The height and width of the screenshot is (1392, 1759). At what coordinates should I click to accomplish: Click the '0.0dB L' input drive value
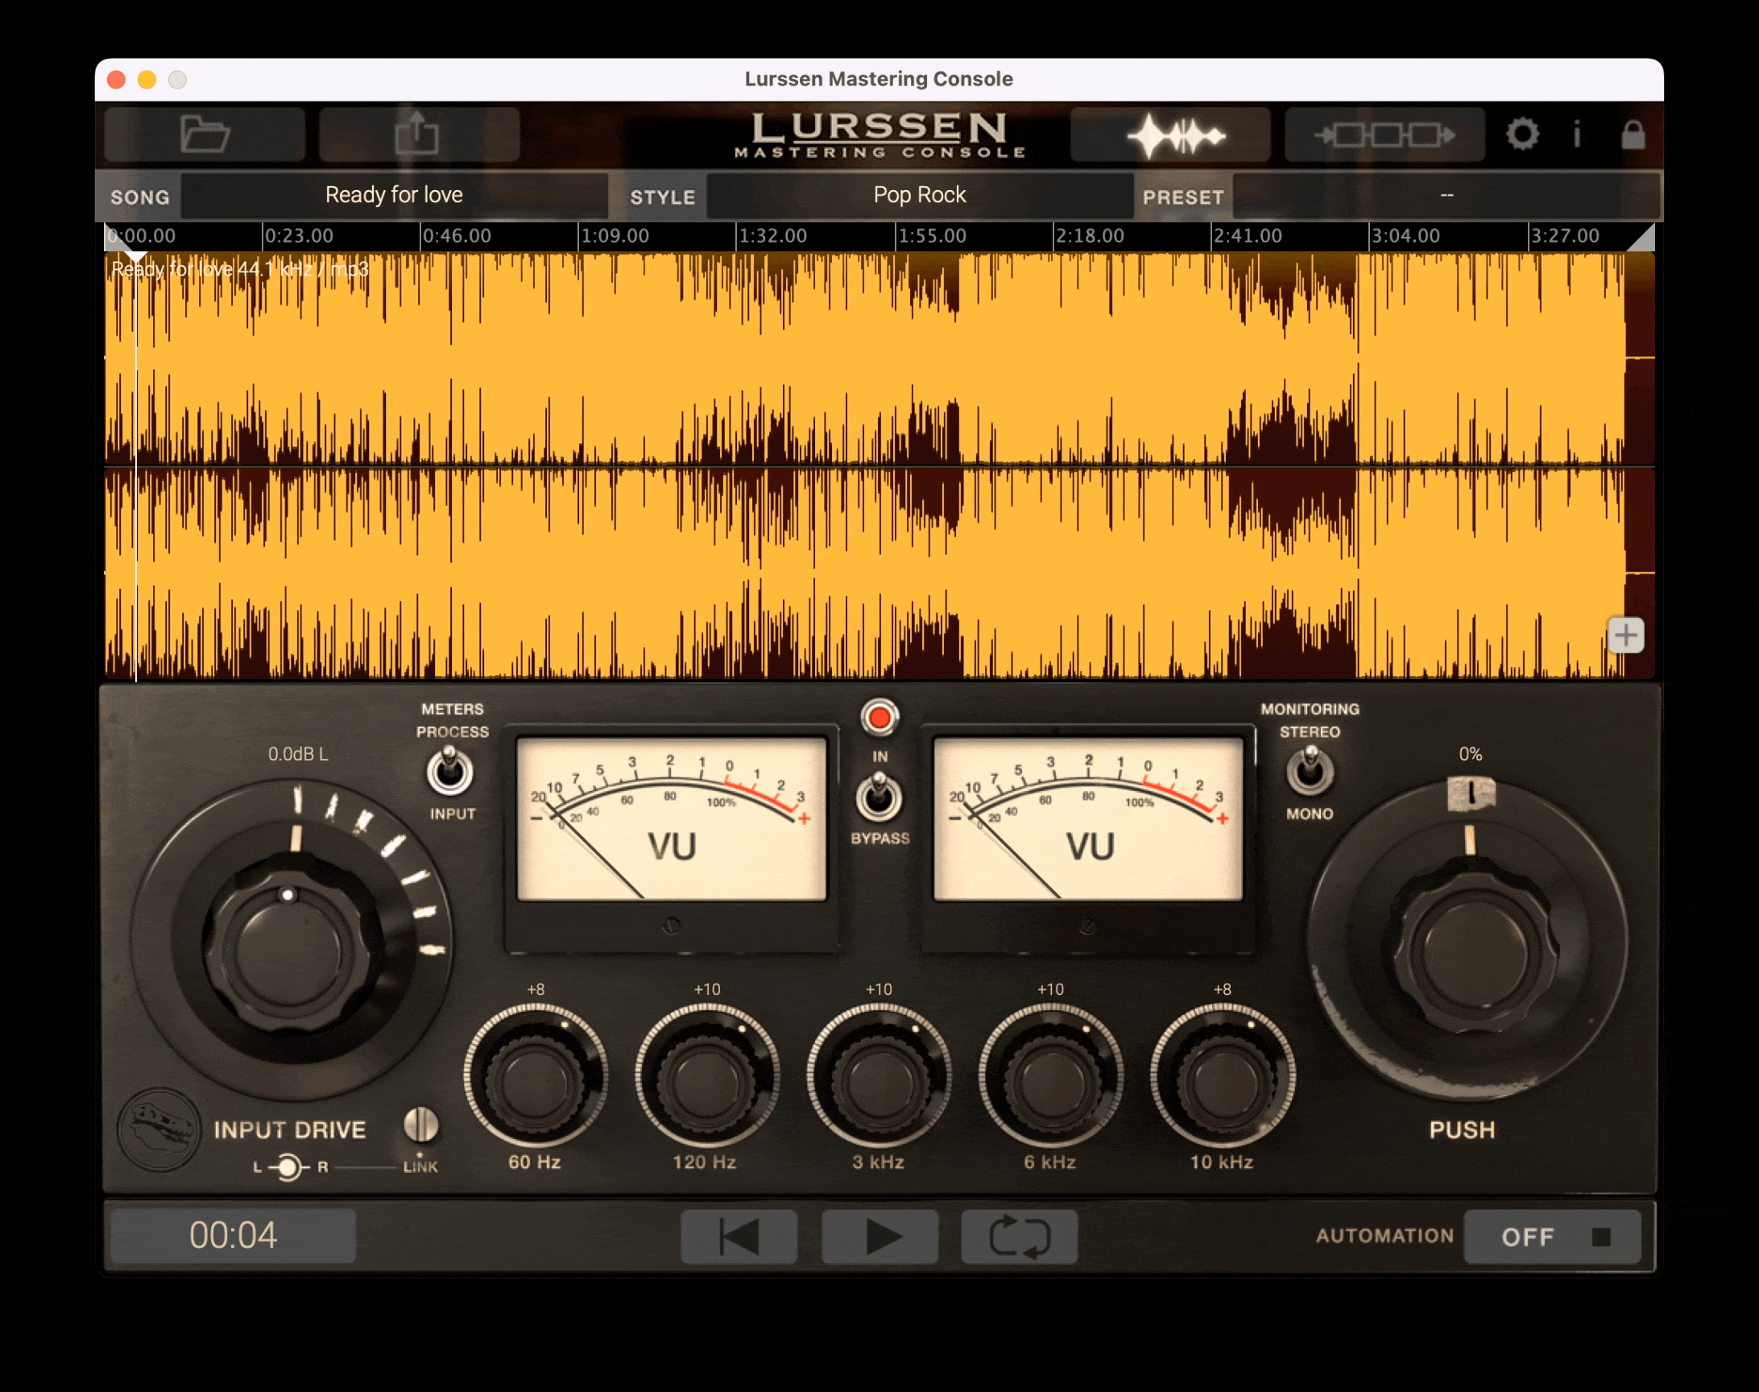point(298,754)
